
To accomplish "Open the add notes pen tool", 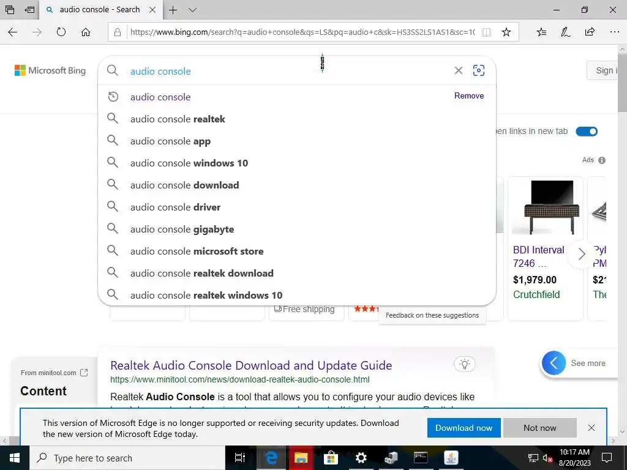I will tap(565, 32).
